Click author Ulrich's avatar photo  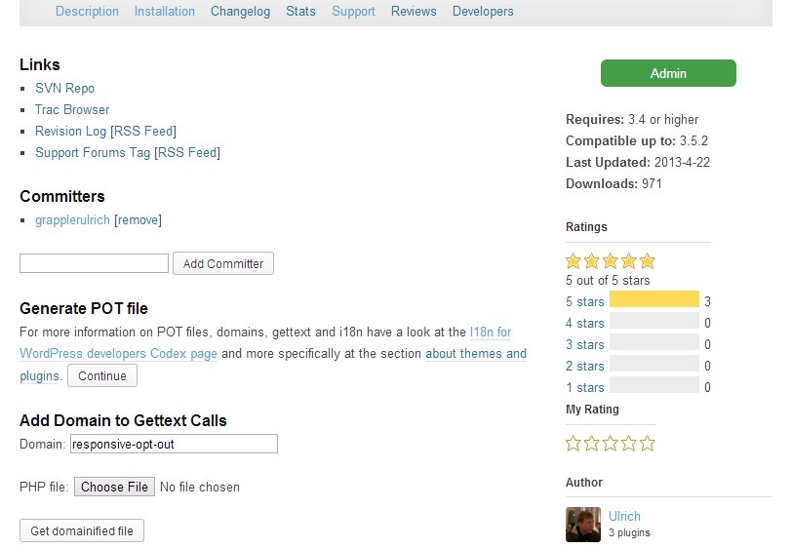582,524
